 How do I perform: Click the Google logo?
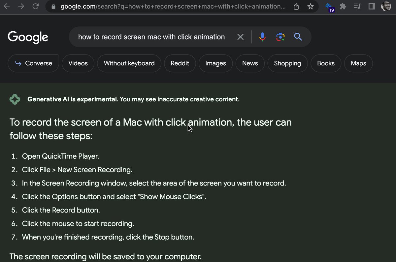(28, 37)
